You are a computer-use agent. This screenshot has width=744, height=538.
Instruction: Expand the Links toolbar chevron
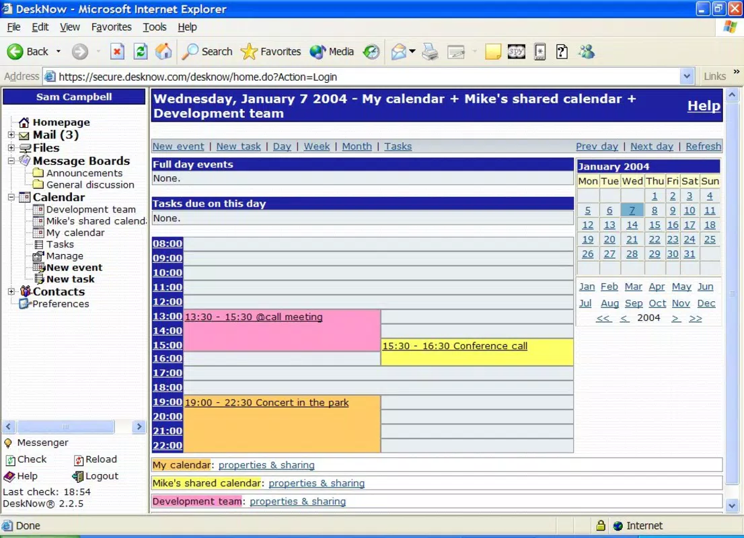(x=737, y=72)
